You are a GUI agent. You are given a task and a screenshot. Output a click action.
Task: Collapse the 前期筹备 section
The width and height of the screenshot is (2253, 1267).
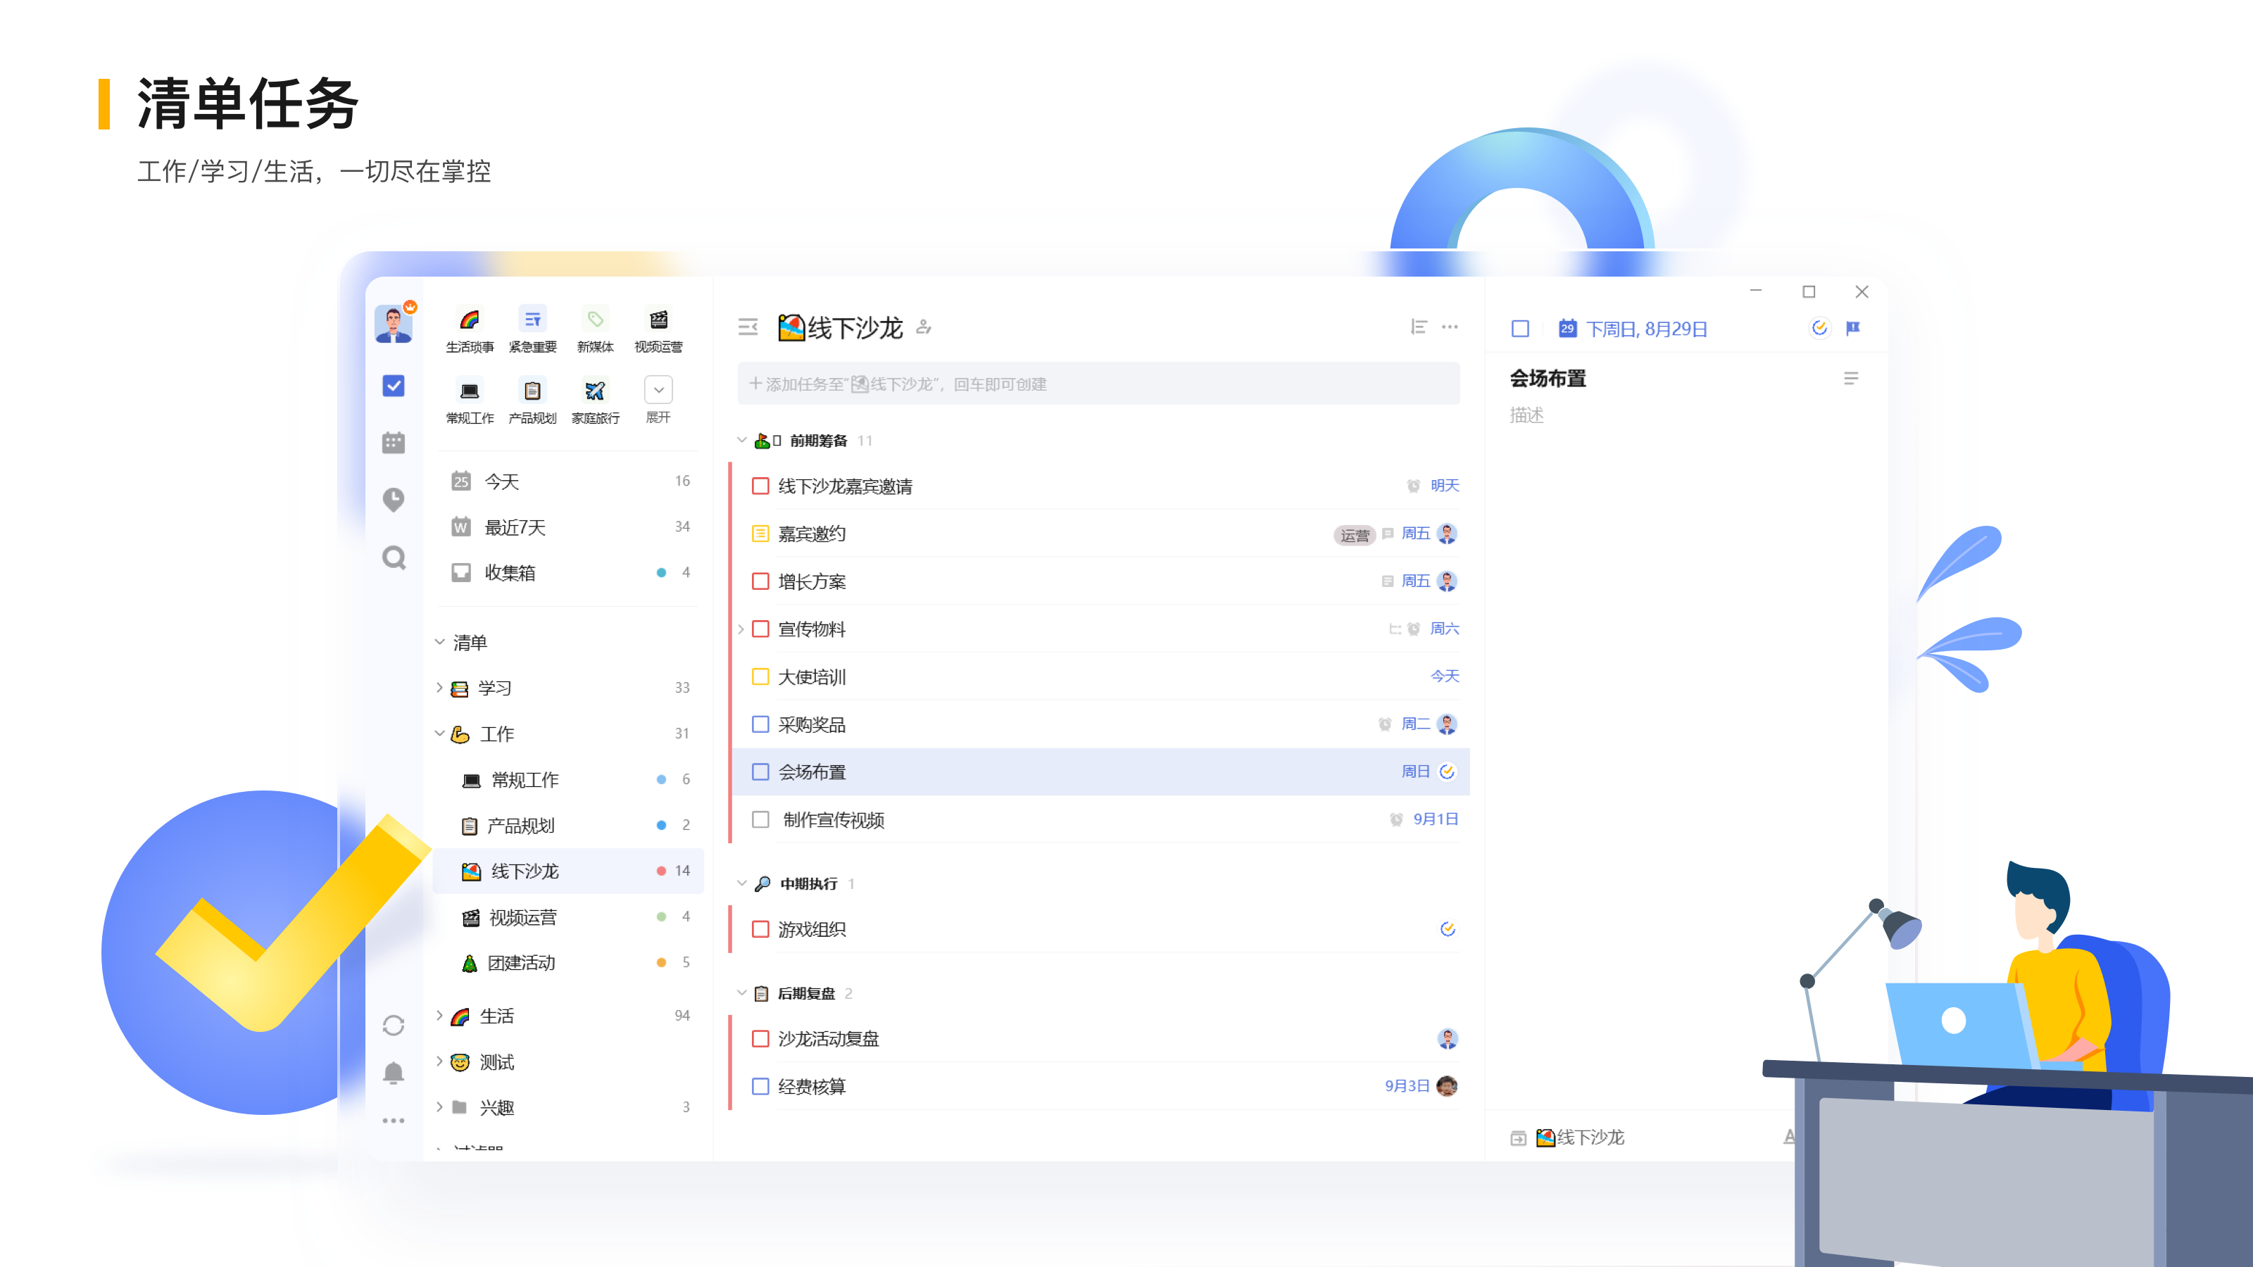click(x=741, y=440)
